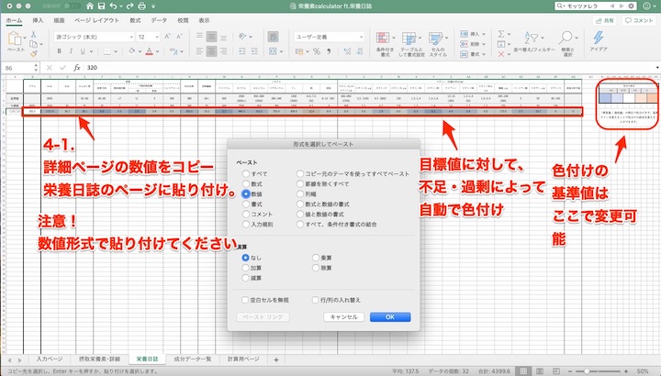Click the align right icon

tap(223, 51)
